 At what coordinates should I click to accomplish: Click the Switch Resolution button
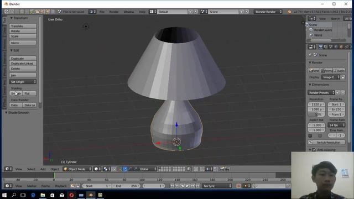point(327,143)
